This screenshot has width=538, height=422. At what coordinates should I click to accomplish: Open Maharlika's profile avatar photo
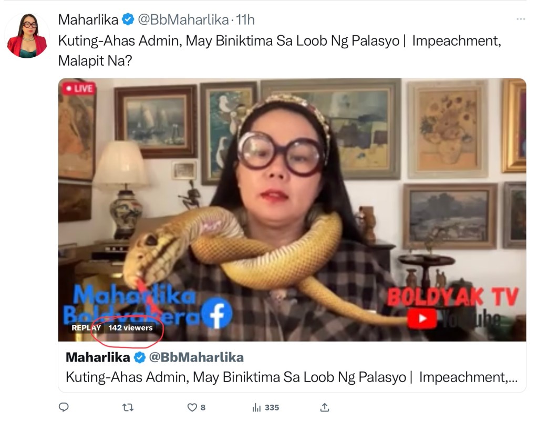coord(27,35)
